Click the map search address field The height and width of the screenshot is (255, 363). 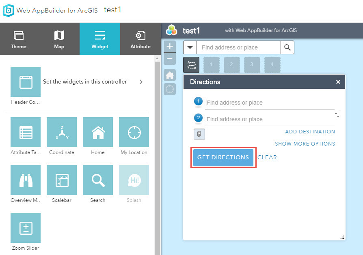pyautogui.click(x=239, y=47)
